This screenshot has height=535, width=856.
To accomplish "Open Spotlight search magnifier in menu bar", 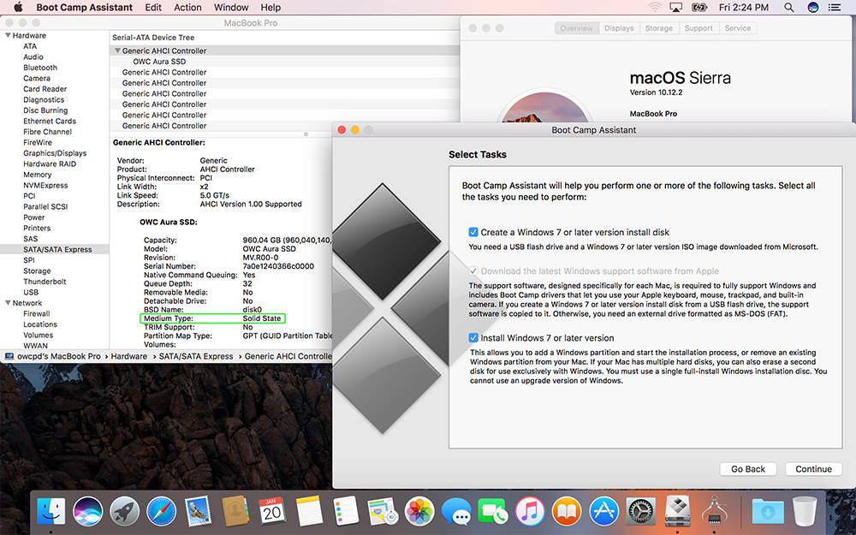I will click(x=789, y=8).
